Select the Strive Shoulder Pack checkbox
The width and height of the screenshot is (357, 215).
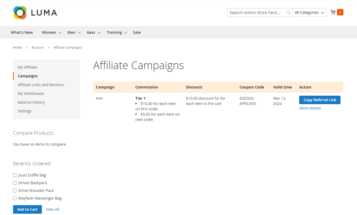point(15,191)
